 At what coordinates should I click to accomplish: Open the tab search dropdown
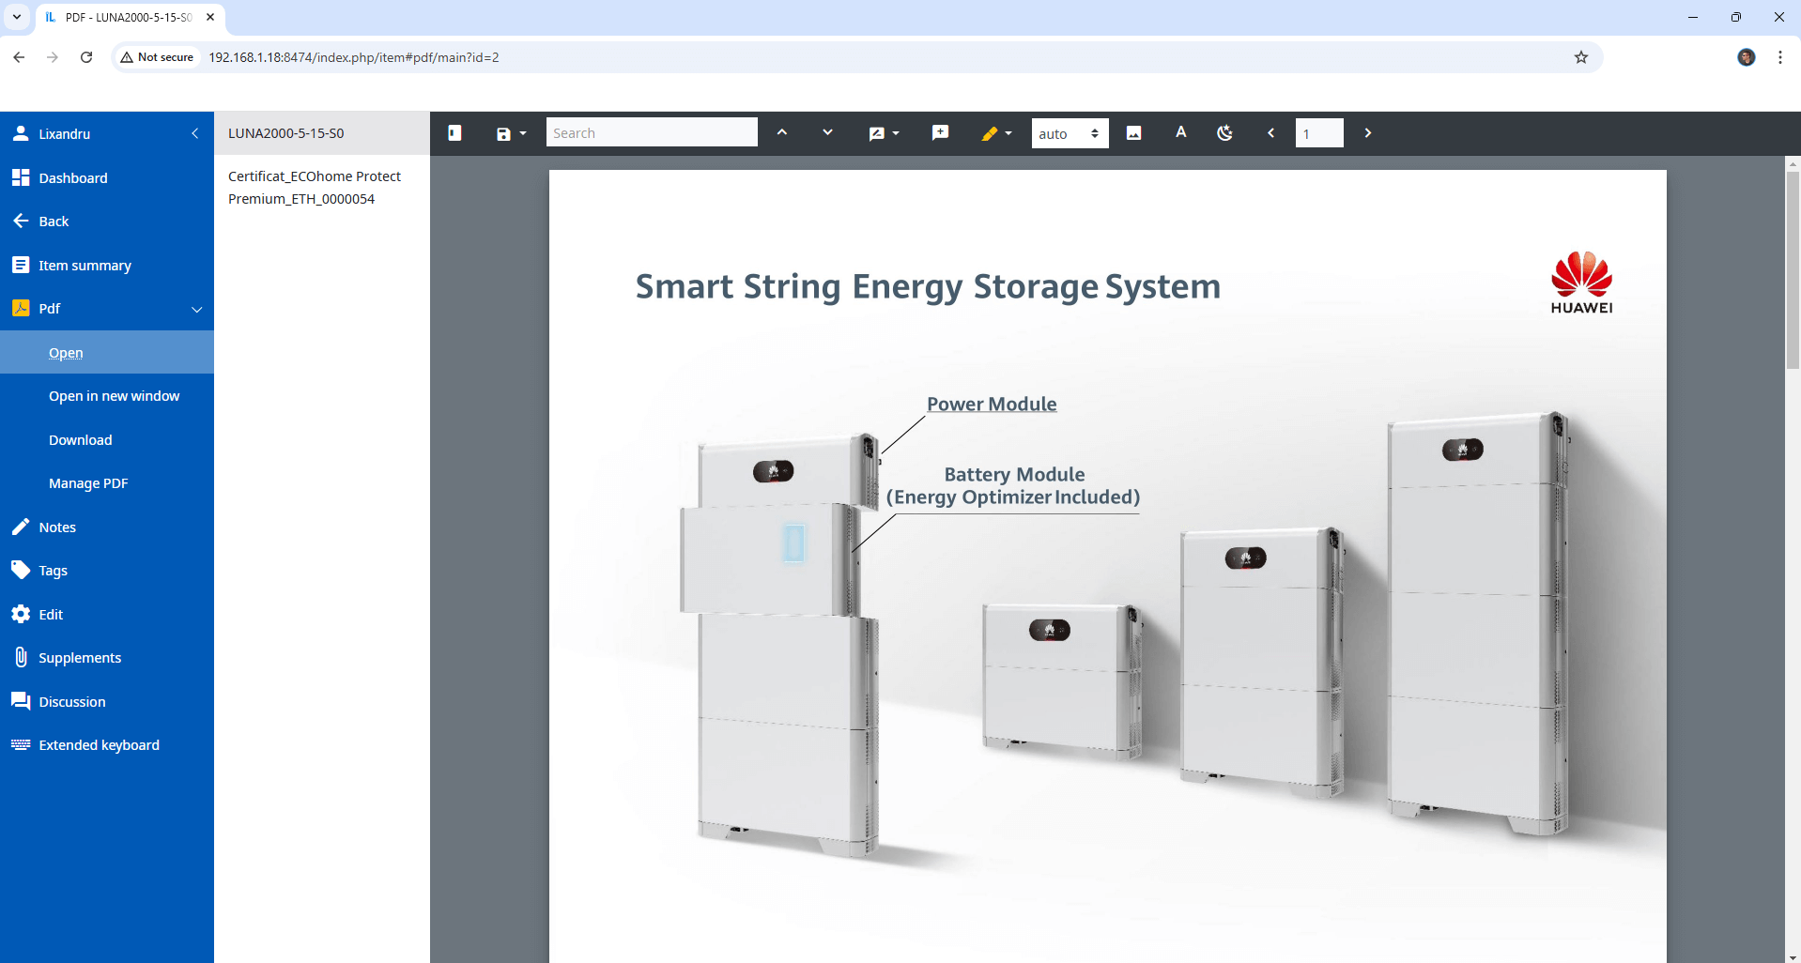(17, 17)
